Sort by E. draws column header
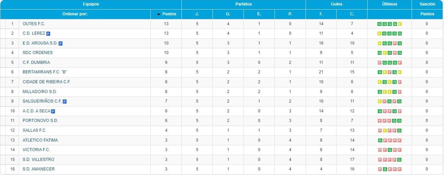This screenshot has width=444, height=175. pyautogui.click(x=259, y=14)
